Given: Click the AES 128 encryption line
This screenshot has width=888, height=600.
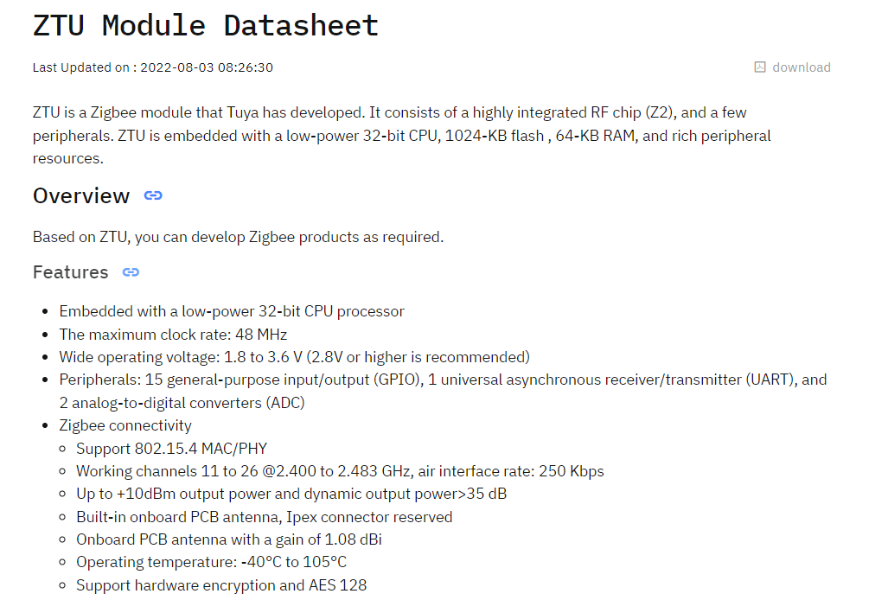Looking at the screenshot, I should [221, 585].
